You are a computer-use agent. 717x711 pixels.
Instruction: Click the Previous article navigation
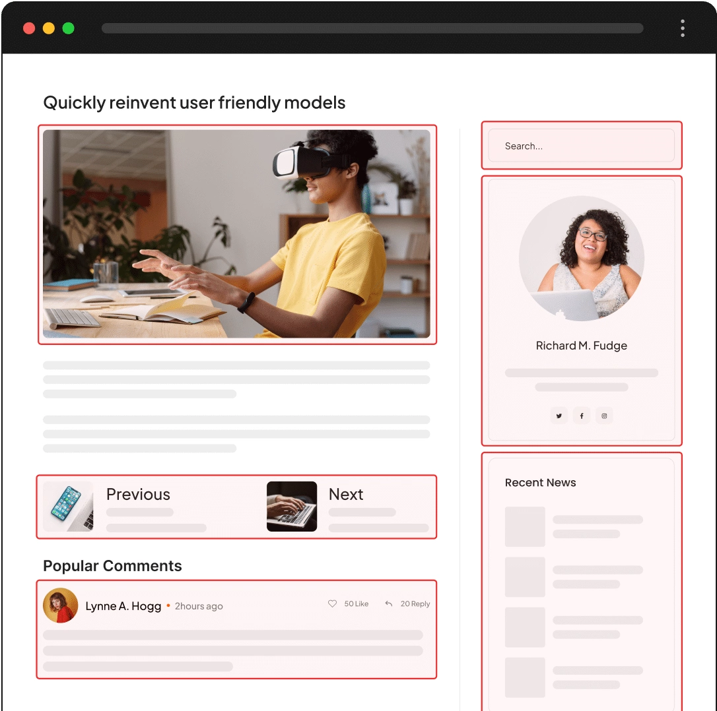[x=138, y=494]
